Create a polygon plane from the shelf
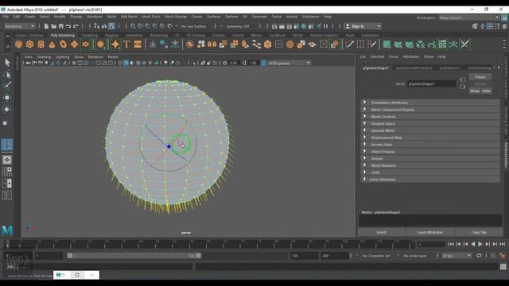 [x=74, y=44]
